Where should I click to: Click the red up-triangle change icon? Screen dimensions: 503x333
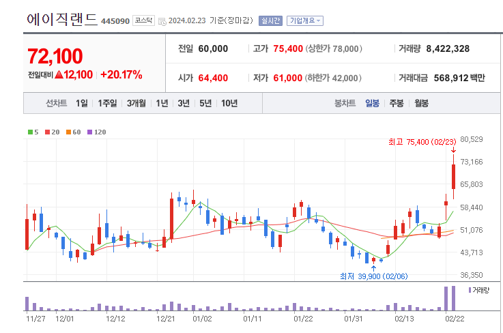point(59,75)
